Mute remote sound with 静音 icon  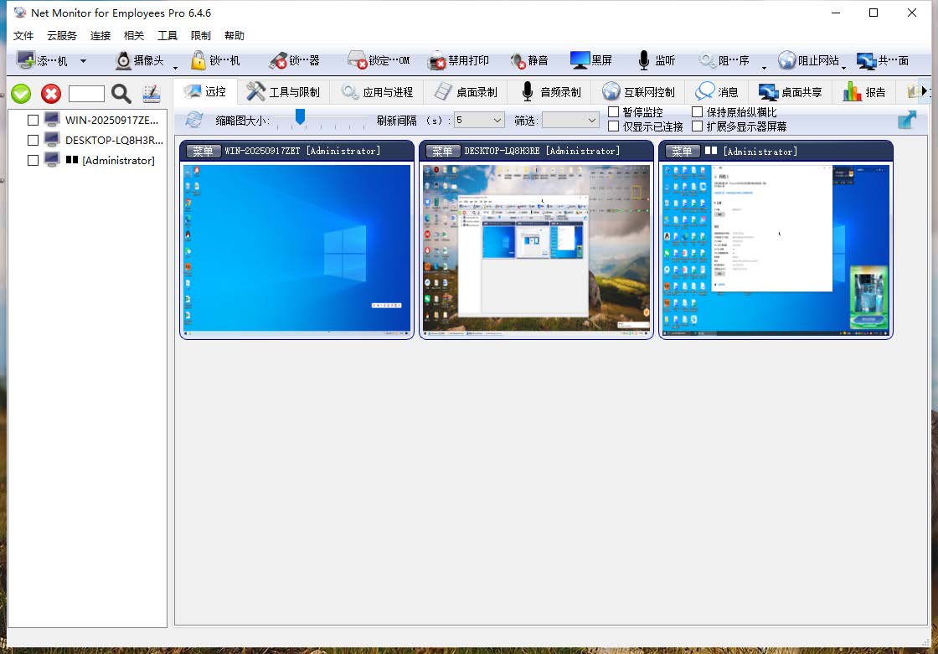coord(518,60)
